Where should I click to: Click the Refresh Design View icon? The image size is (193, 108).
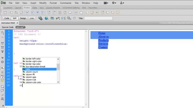tap(74, 18)
